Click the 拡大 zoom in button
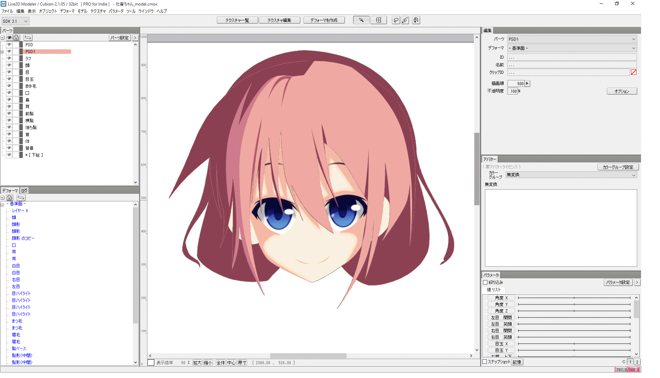Image resolution: width=660 pixels, height=378 pixels. tap(197, 362)
